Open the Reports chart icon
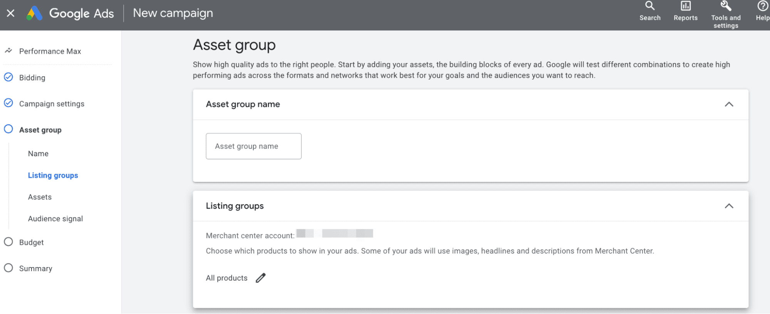 tap(685, 6)
